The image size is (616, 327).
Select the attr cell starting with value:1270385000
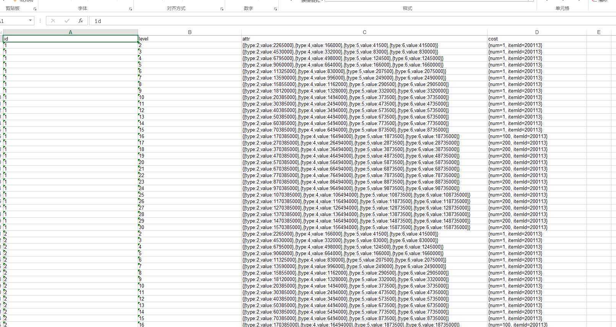(x=364, y=208)
